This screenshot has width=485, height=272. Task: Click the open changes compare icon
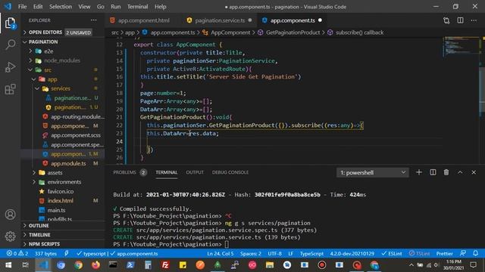[446, 20]
